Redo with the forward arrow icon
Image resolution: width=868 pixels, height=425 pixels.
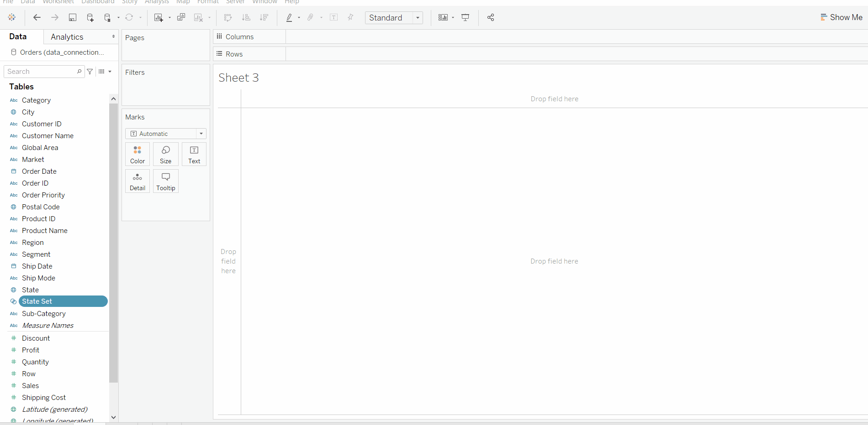55,17
